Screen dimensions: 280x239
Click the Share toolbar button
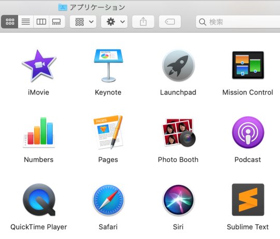143,22
